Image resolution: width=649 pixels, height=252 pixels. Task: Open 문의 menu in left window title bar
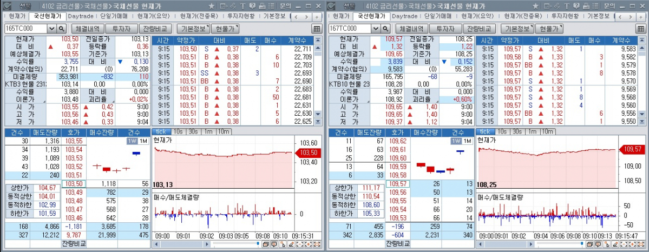coord(285,6)
